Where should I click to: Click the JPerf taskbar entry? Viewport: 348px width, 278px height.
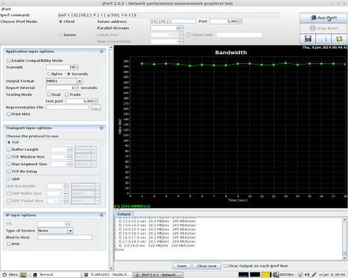pyautogui.click(x=158, y=275)
